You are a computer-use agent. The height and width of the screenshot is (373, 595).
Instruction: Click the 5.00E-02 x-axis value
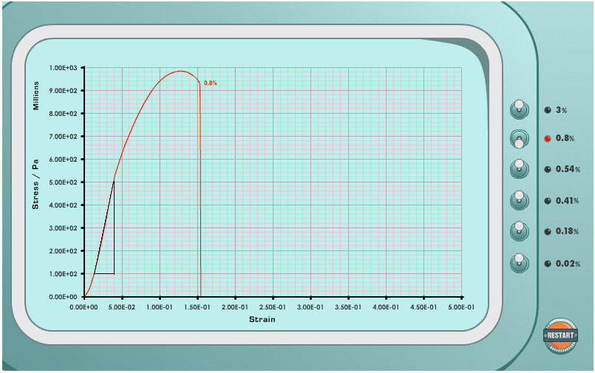[x=122, y=307]
